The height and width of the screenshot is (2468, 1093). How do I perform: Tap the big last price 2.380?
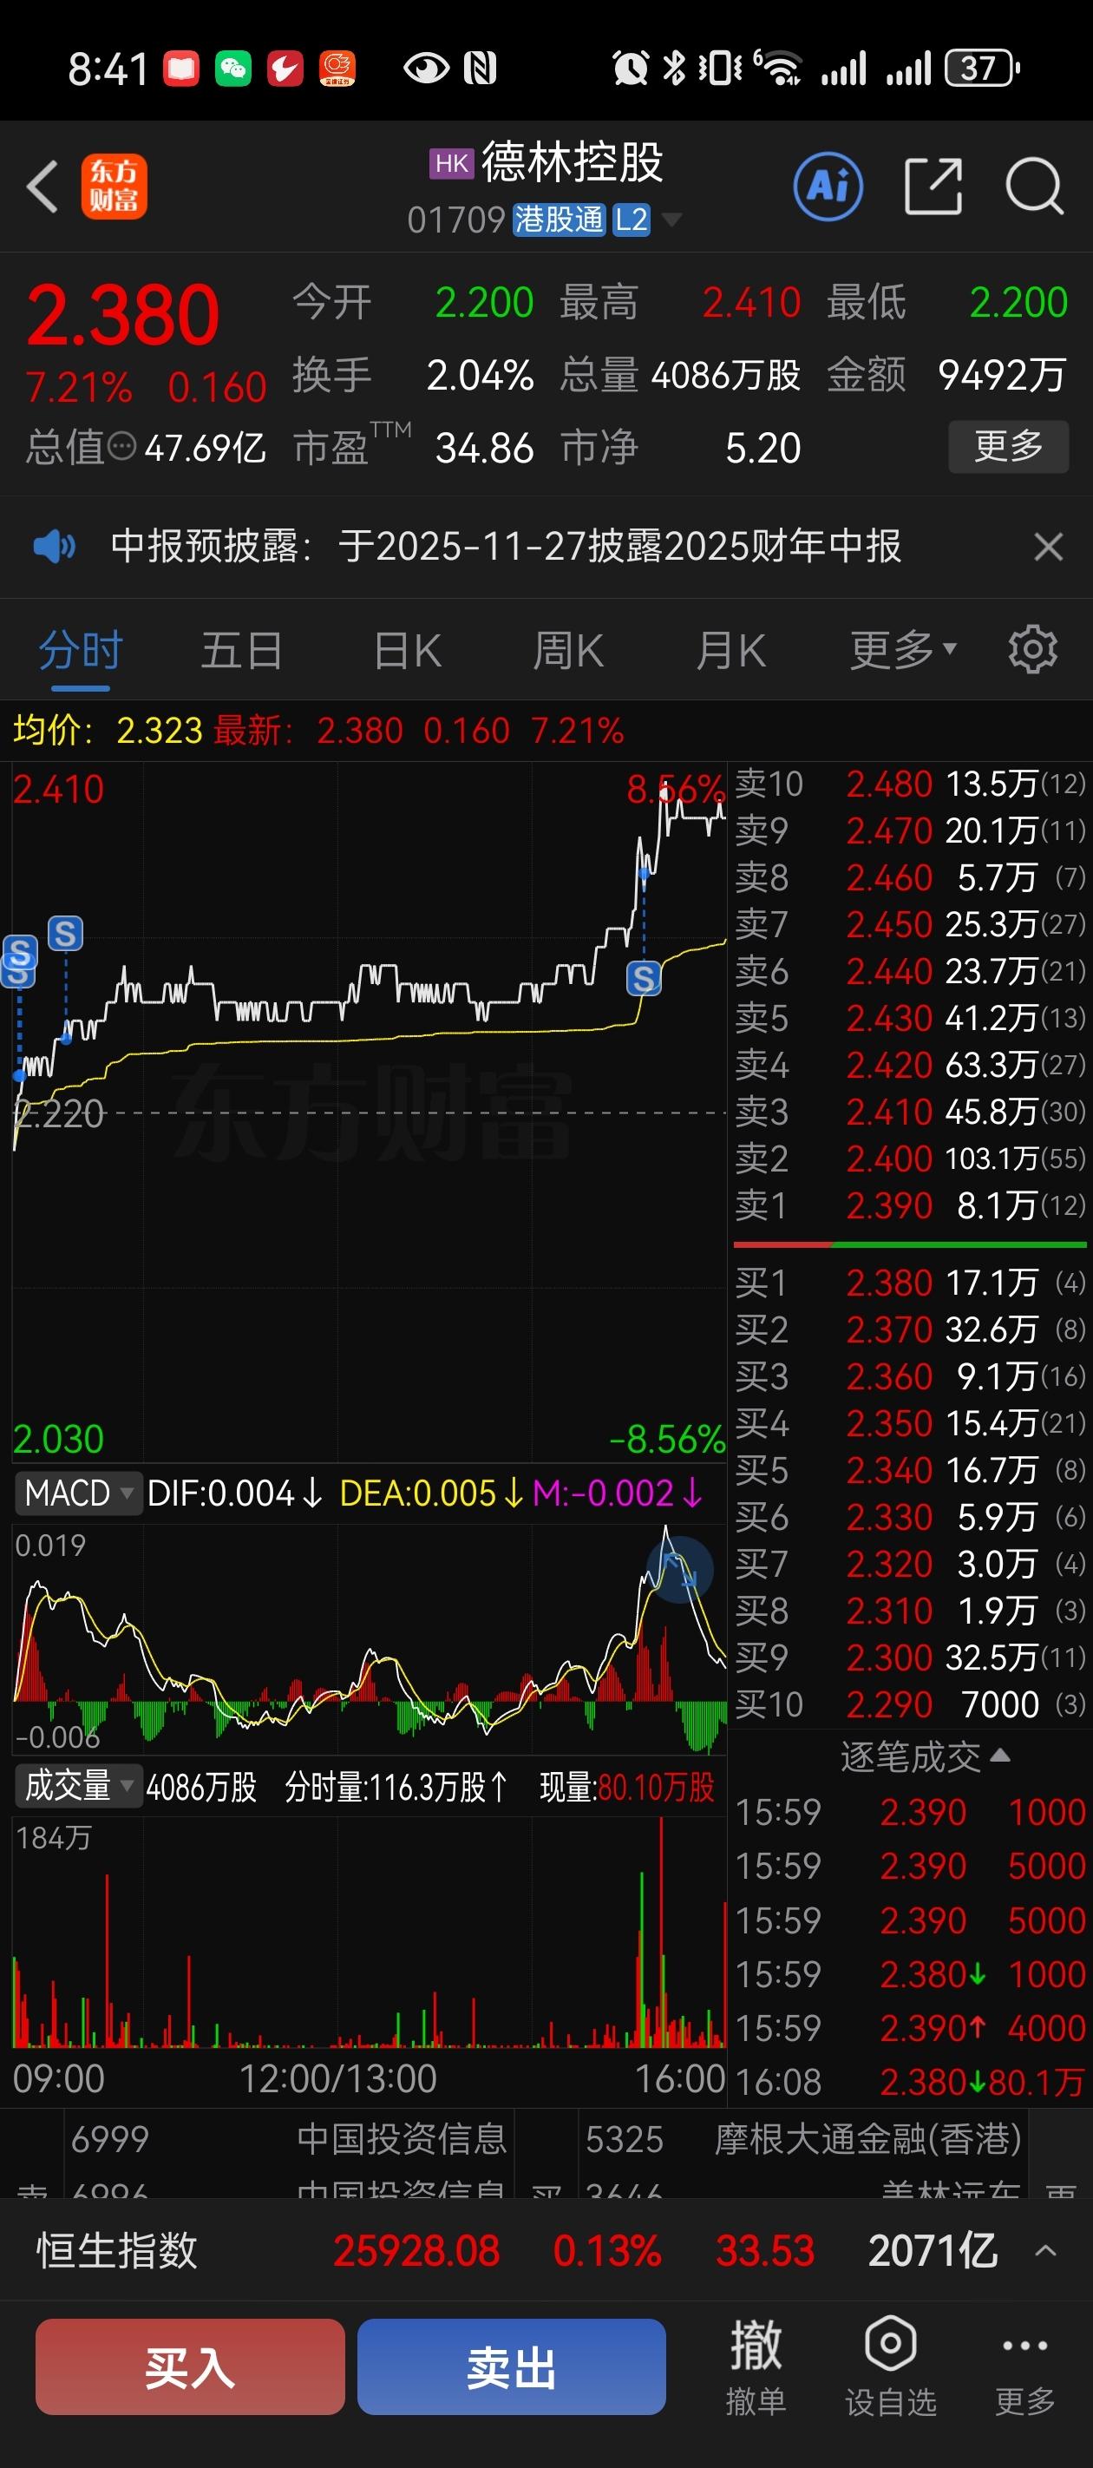tap(122, 314)
